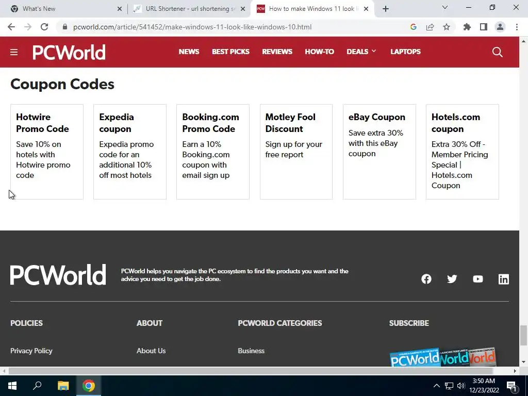Show hidden system tray icons
528x396 pixels.
pos(436,386)
